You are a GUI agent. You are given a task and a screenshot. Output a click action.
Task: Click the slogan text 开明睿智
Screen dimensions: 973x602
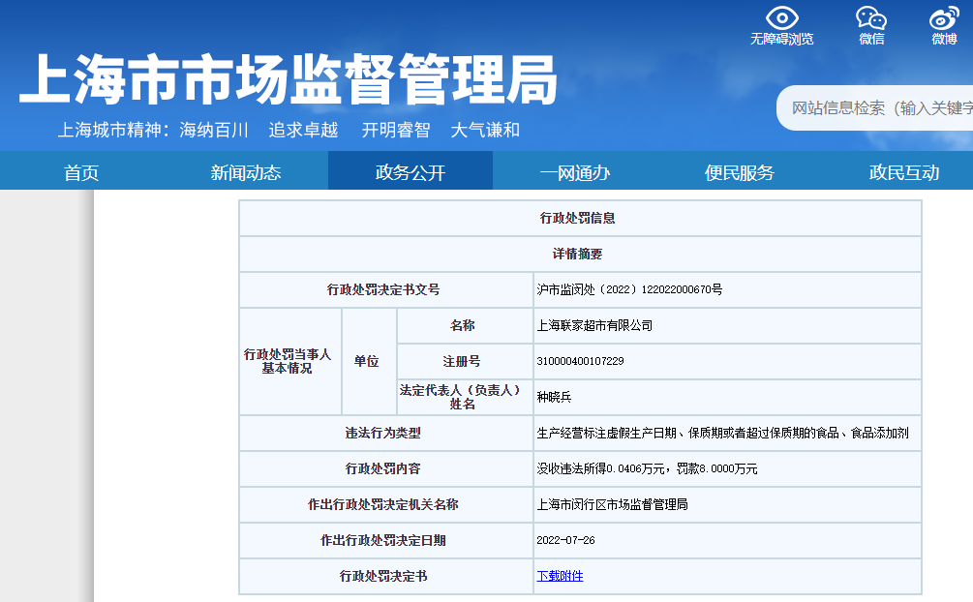pyautogui.click(x=396, y=130)
